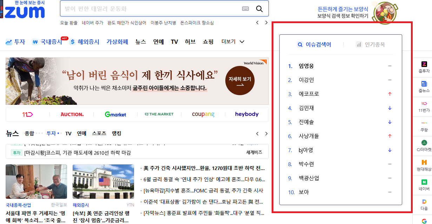Open the 투자 menu
This screenshot has height=224, width=432.
tap(15, 42)
